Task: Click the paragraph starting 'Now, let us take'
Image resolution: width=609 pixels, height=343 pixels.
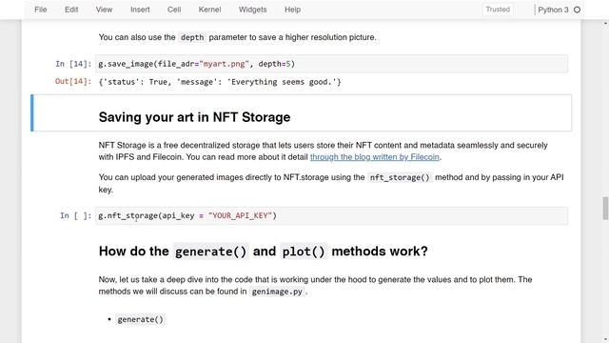Action: [x=315, y=286]
